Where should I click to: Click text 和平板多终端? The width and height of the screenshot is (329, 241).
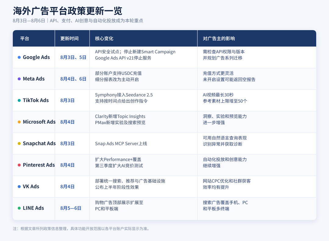(216, 209)
